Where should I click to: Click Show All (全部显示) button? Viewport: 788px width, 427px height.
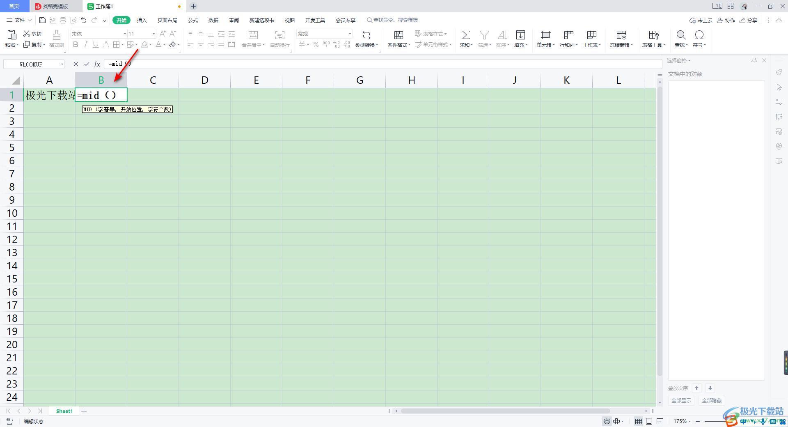(681, 401)
